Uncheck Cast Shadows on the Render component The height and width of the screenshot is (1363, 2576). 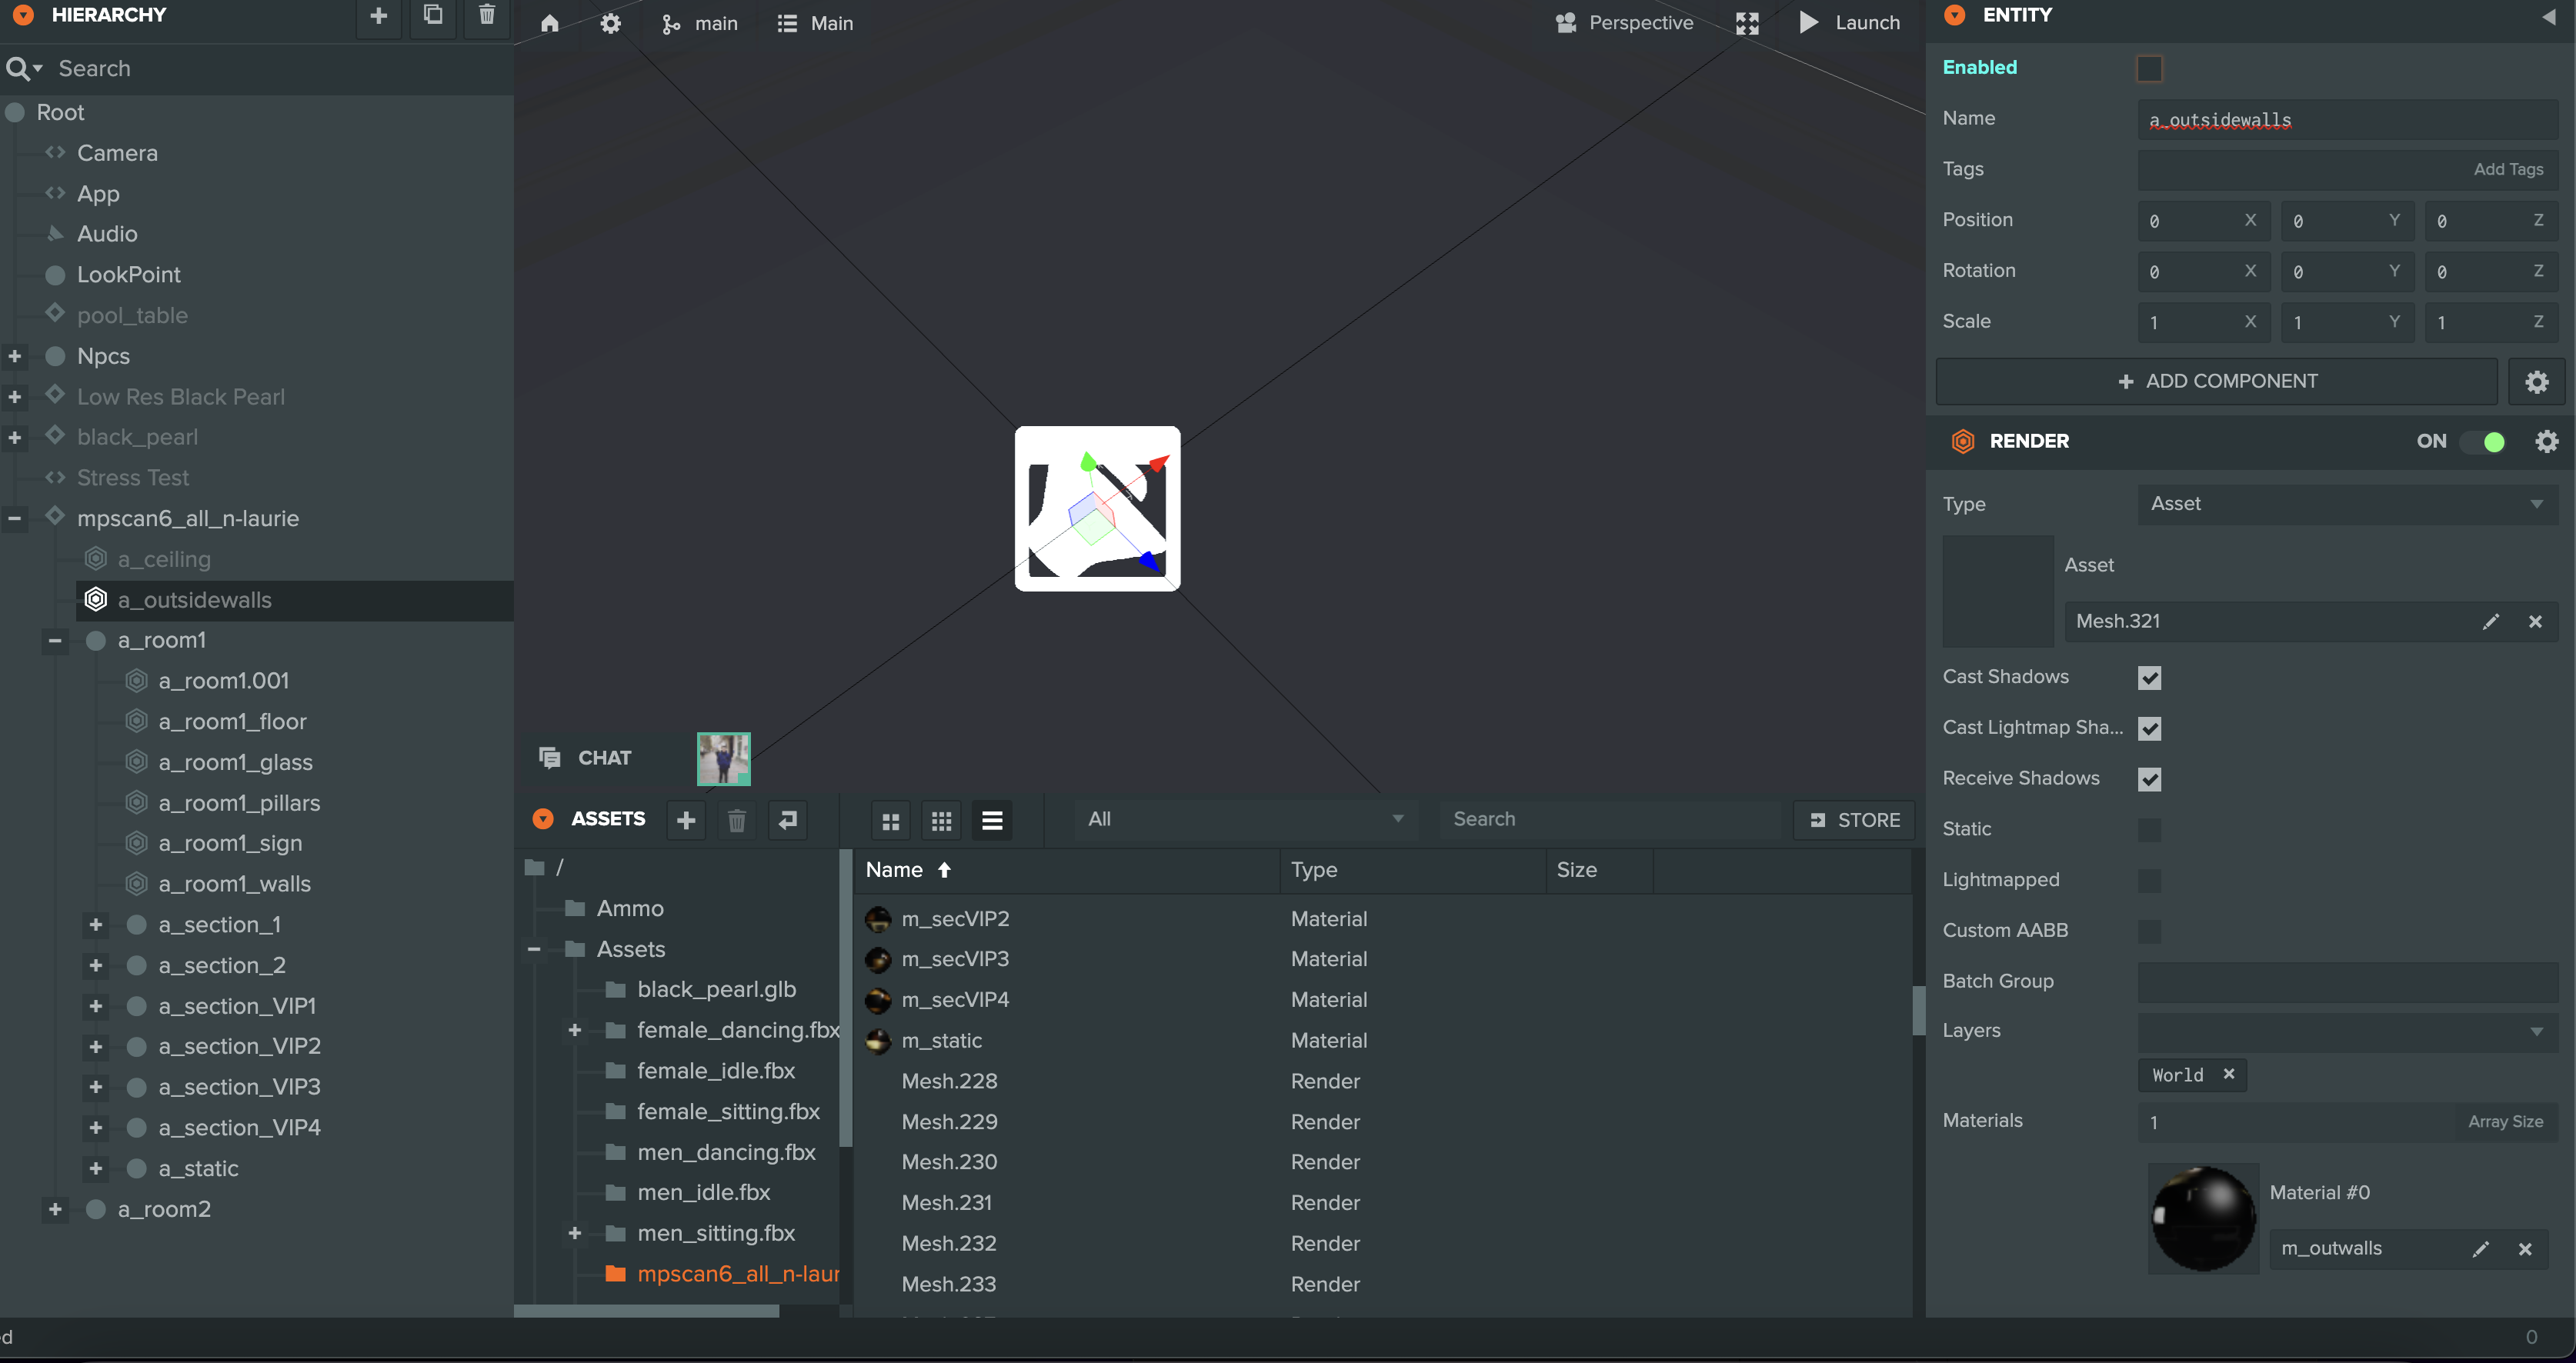click(2150, 677)
